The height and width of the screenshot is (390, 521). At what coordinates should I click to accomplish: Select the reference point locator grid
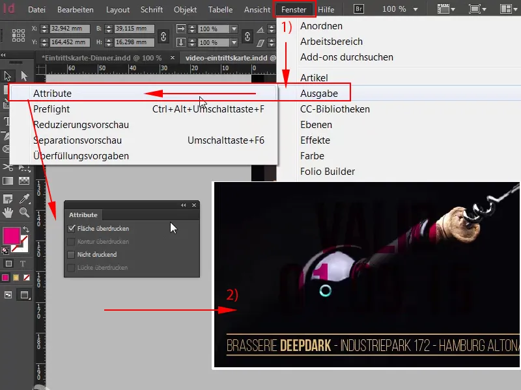coord(18,35)
